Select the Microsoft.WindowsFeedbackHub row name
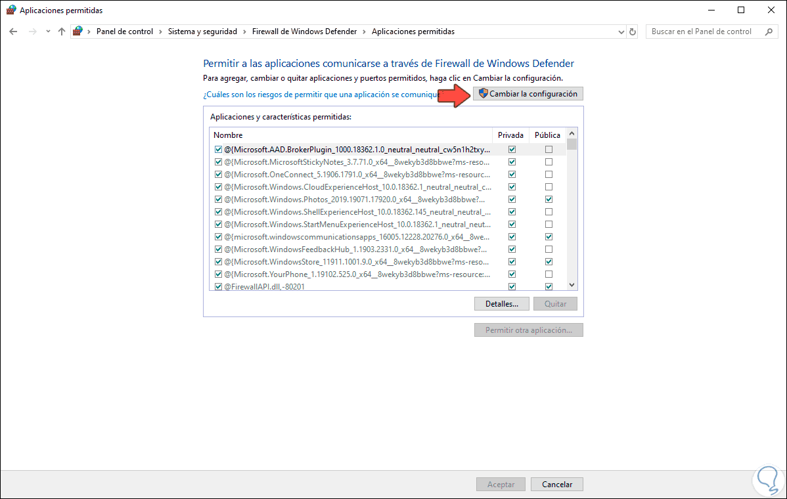 (x=355, y=249)
